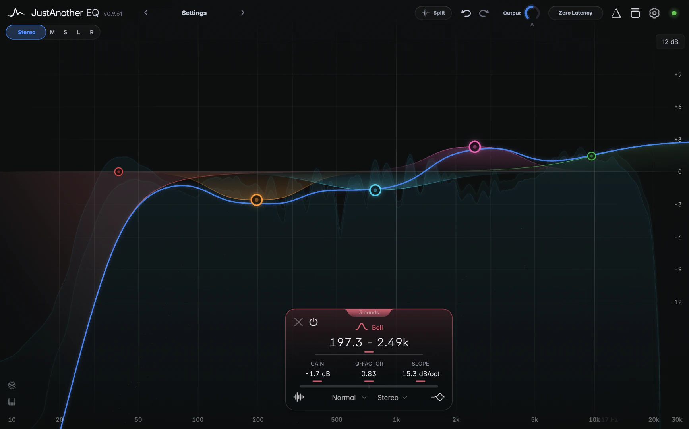The height and width of the screenshot is (429, 689).
Task: Select the pink band node near 2.5k
Action: click(474, 147)
